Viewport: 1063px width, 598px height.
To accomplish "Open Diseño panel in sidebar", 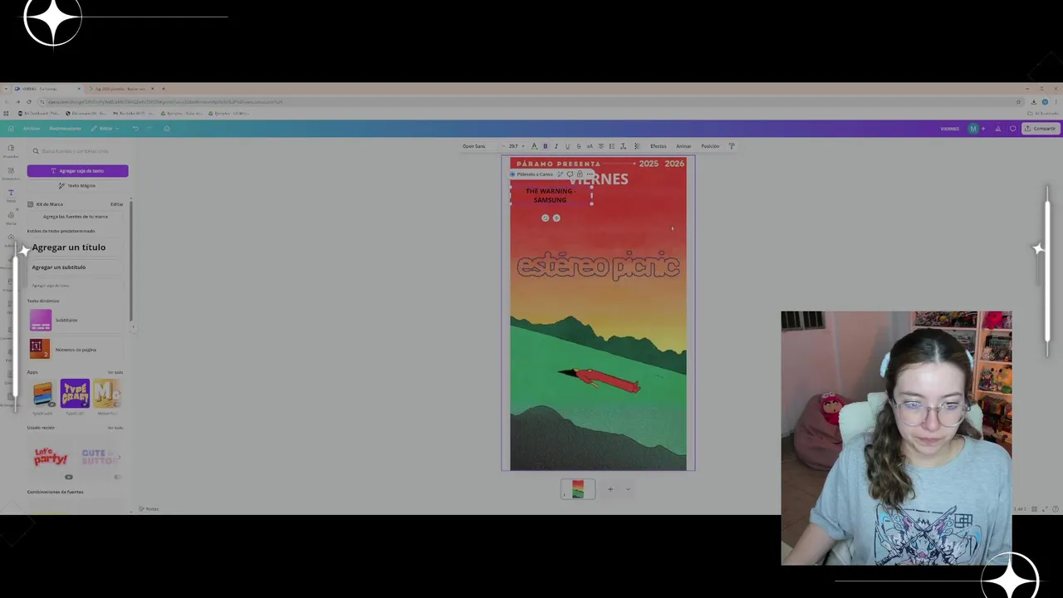I will click(x=11, y=150).
